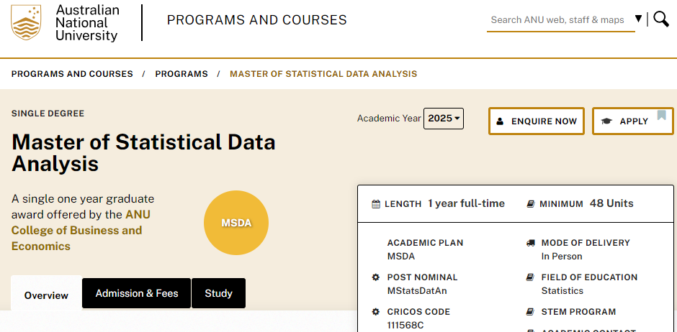677x332 pixels.
Task: Click the book icon beside FIELD OF EDUCATION
Action: coord(531,277)
